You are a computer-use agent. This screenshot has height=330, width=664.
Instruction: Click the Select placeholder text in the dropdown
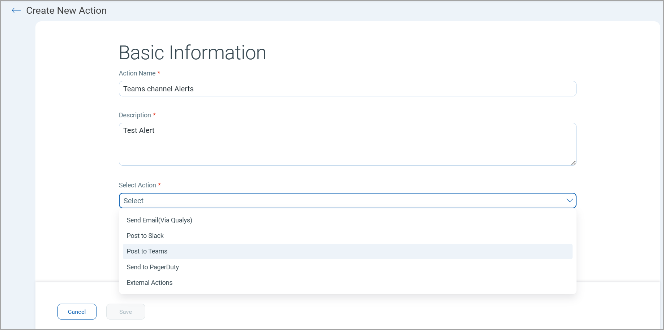coord(133,200)
